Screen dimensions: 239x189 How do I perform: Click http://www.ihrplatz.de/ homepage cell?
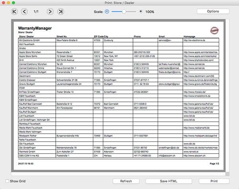pos(201,92)
